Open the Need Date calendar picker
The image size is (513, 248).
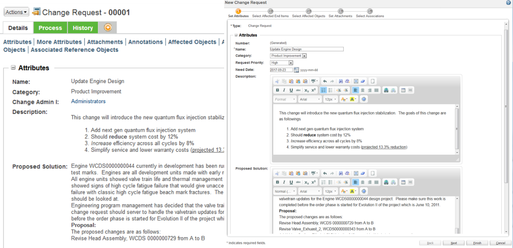pos(296,70)
